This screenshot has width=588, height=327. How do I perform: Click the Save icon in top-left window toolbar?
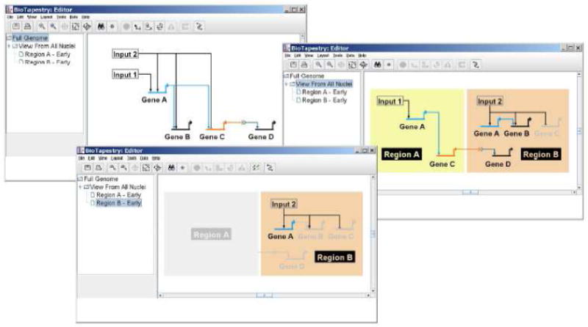[x=16, y=25]
